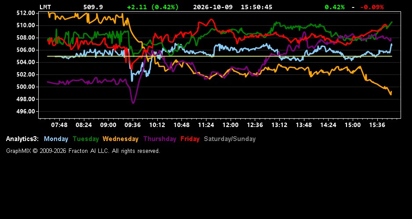
Task: Click the 07:48 time axis label
Action: click(x=59, y=125)
